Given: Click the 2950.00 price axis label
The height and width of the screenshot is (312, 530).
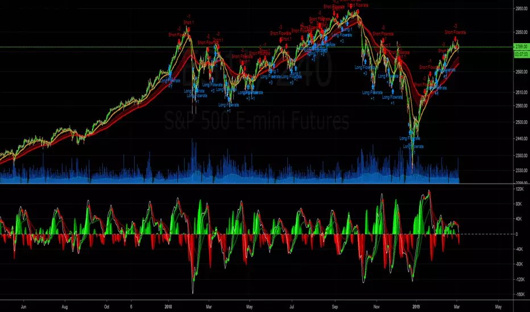Looking at the screenshot, I should point(521,9).
